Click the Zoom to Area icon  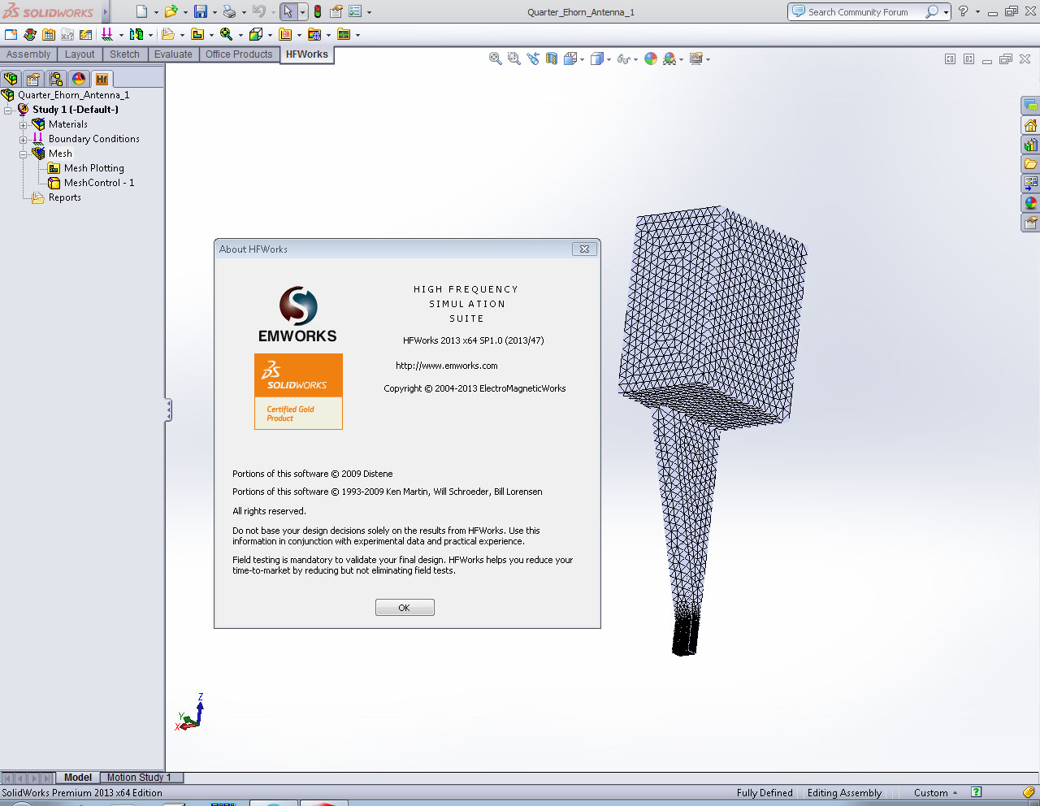513,58
